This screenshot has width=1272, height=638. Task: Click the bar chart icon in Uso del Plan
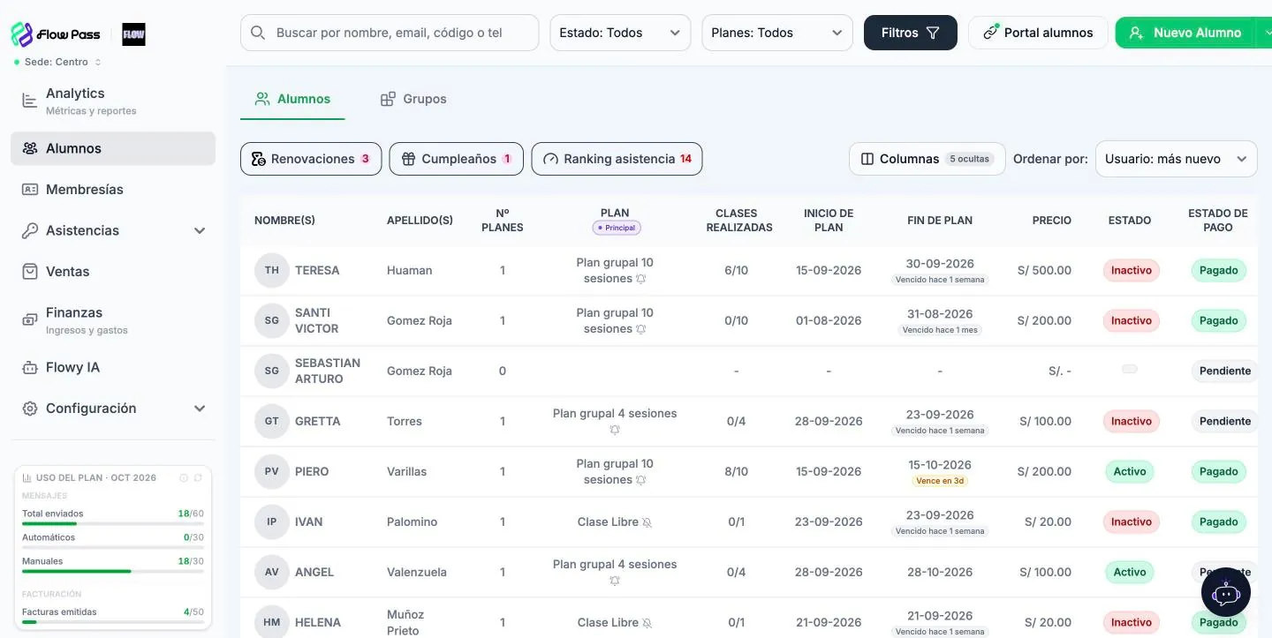click(x=27, y=477)
